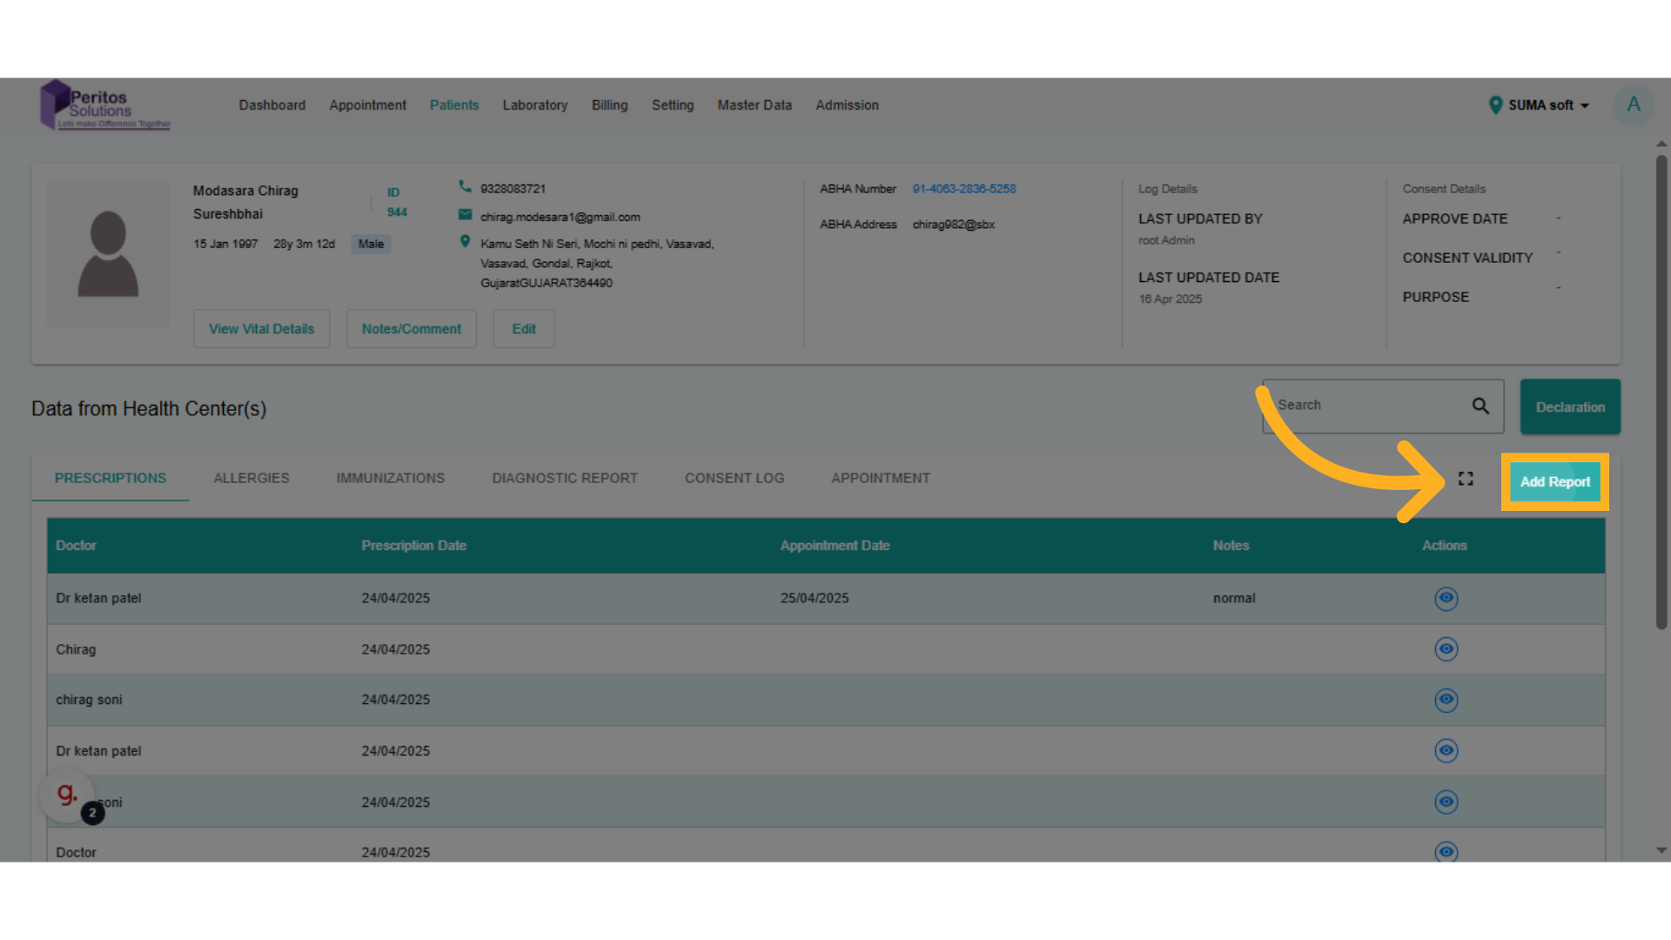Open the user avatar 'A' icon
This screenshot has height=940, width=1671.
[1634, 104]
